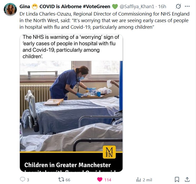
Task: Toggle the bookmark icon for this post
Action: tap(177, 180)
